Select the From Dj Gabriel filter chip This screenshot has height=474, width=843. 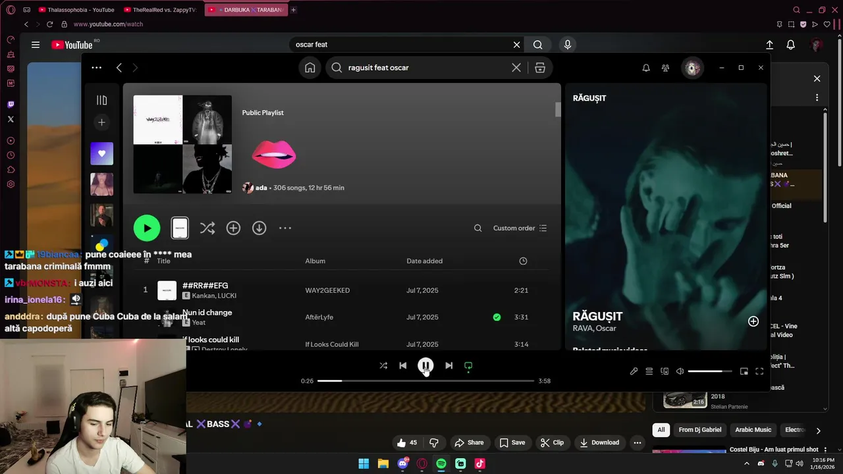coord(700,430)
